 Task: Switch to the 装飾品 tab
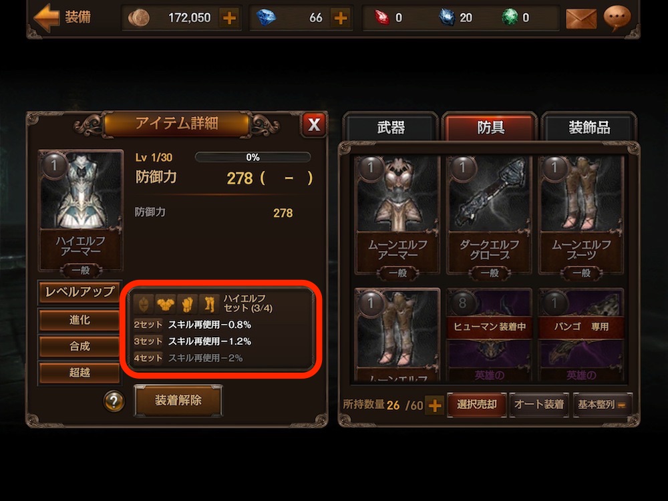pyautogui.click(x=589, y=127)
